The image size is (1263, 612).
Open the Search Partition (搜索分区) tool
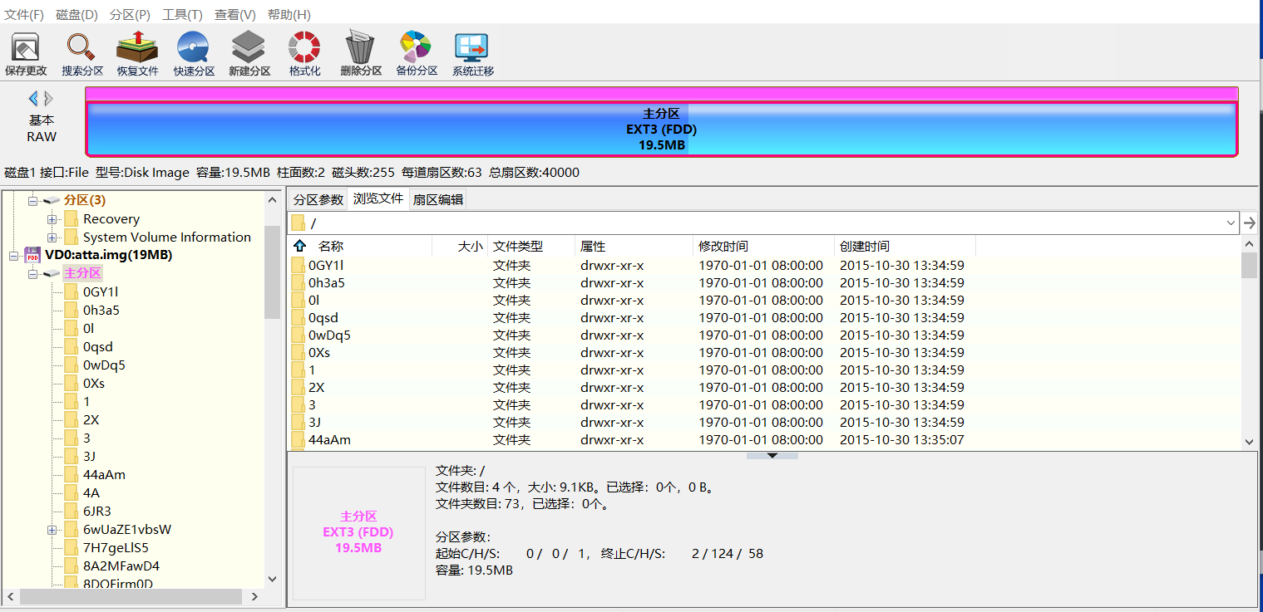pos(82,54)
